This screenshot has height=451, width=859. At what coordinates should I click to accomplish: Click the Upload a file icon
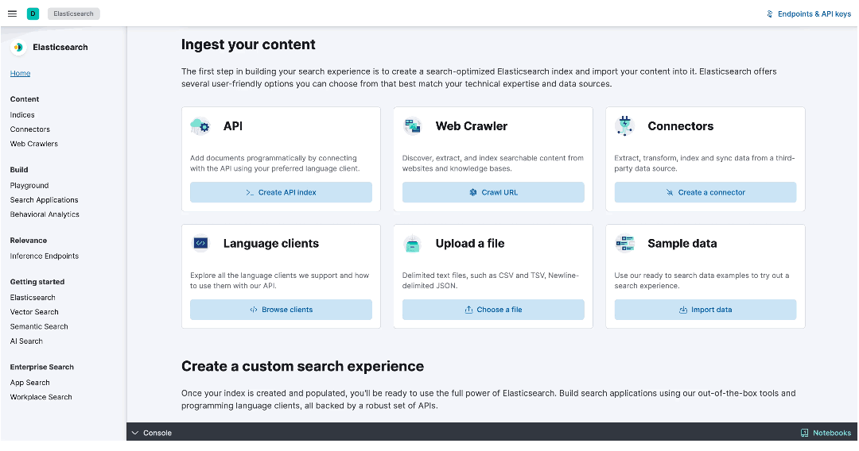(412, 244)
